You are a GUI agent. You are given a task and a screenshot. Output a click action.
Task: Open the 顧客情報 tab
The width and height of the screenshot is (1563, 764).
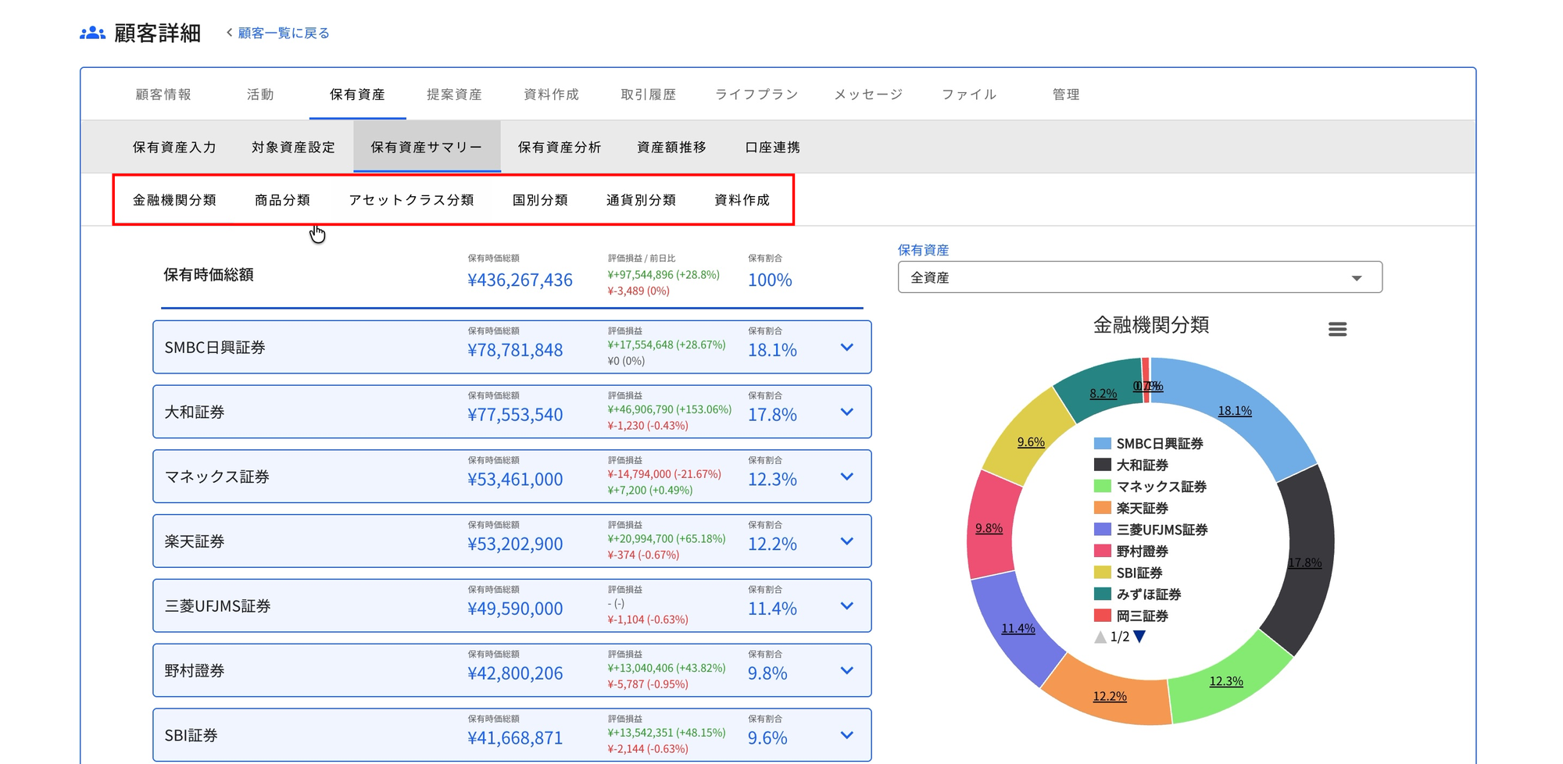[163, 95]
